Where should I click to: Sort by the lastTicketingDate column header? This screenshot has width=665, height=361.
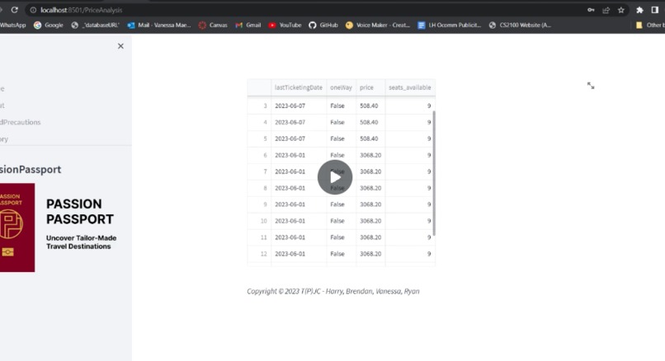pos(299,87)
